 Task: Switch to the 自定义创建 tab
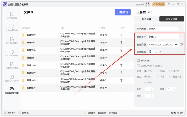pyautogui.click(x=172, y=19)
